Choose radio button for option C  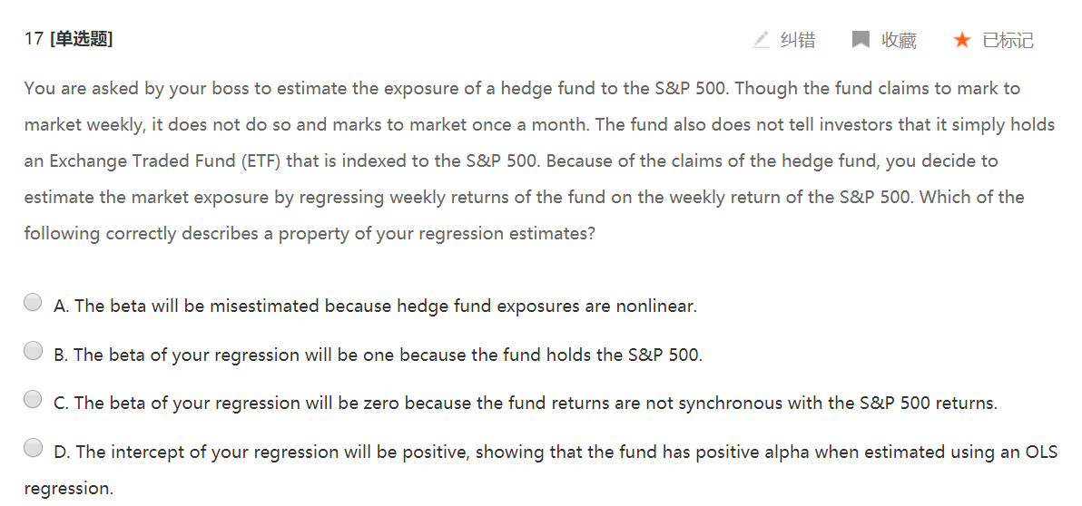point(33,399)
